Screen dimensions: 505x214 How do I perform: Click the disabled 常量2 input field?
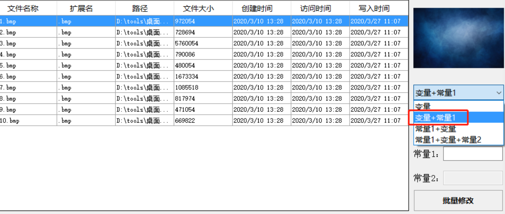[x=473, y=178]
